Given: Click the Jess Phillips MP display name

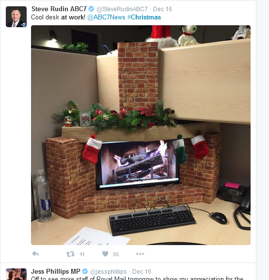Looking at the screenshot, I should point(56,271).
